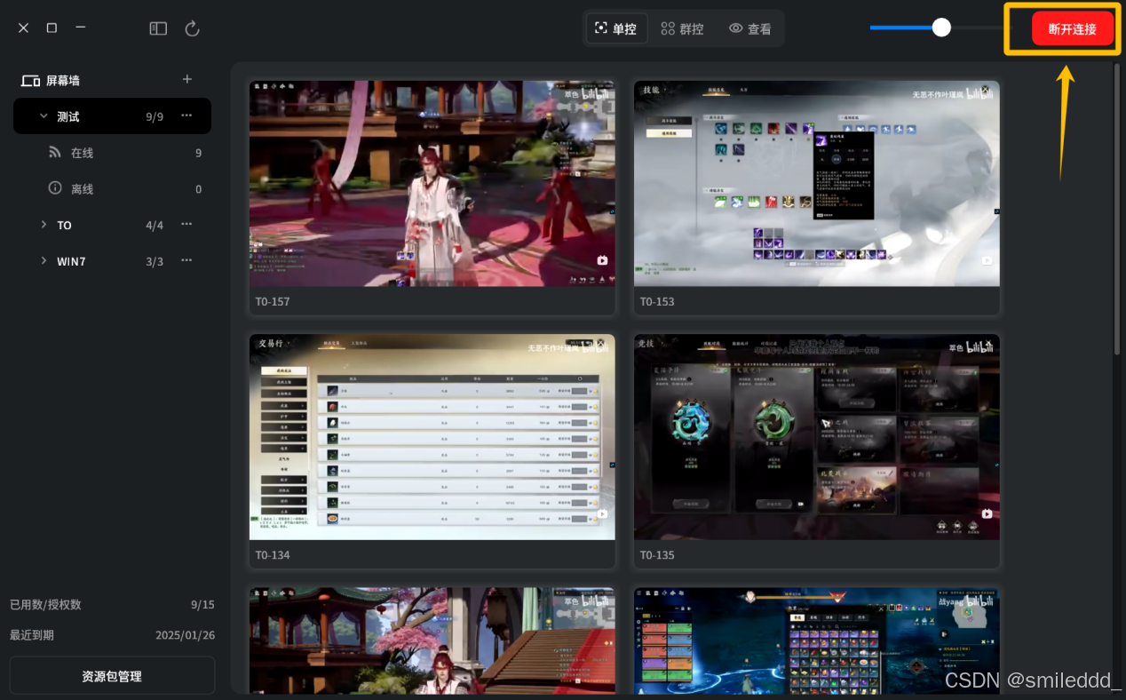
Task: Collapse the 测试 group chevron
Action: click(x=44, y=115)
